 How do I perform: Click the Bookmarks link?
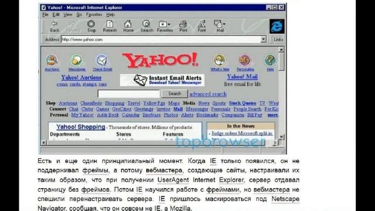click(207, 115)
